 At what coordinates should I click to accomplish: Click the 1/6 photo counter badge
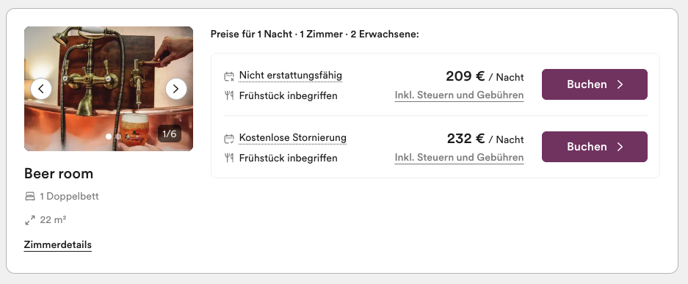click(x=170, y=134)
